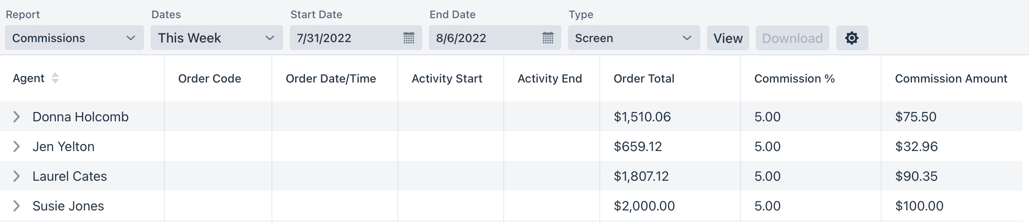Open the Type Screen dropdown

(634, 38)
